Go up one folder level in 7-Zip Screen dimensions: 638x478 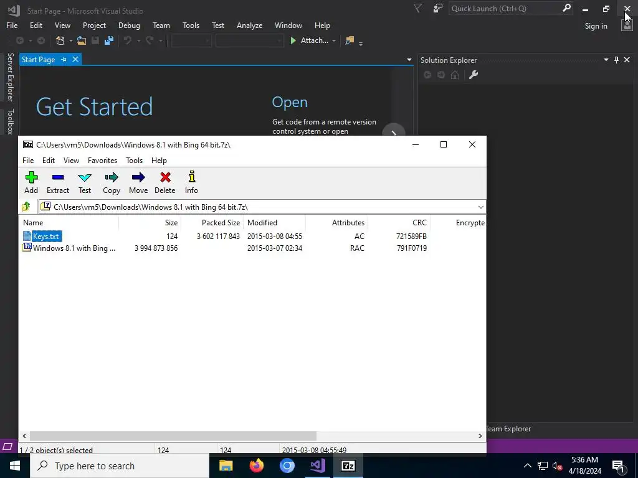[26, 207]
